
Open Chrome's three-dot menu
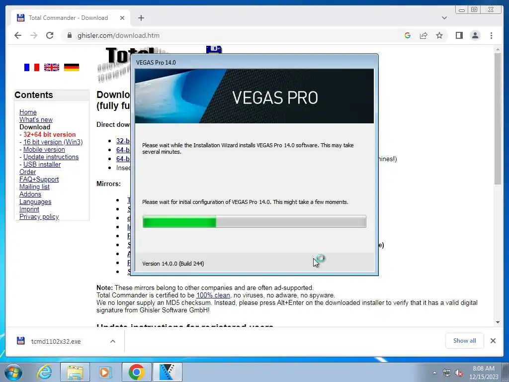491,35
